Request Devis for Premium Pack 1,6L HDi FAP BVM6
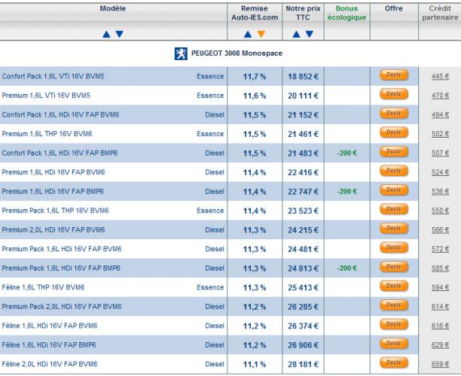Viewport: 461px width, 376px height. [x=394, y=247]
